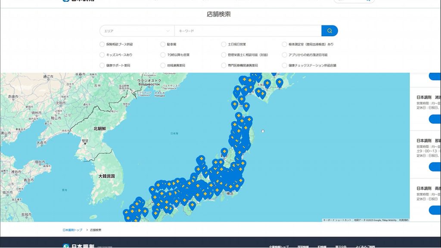This screenshot has height=248, width=441.
Task: Open map キーボード ショートカット link
Action: 337,220
